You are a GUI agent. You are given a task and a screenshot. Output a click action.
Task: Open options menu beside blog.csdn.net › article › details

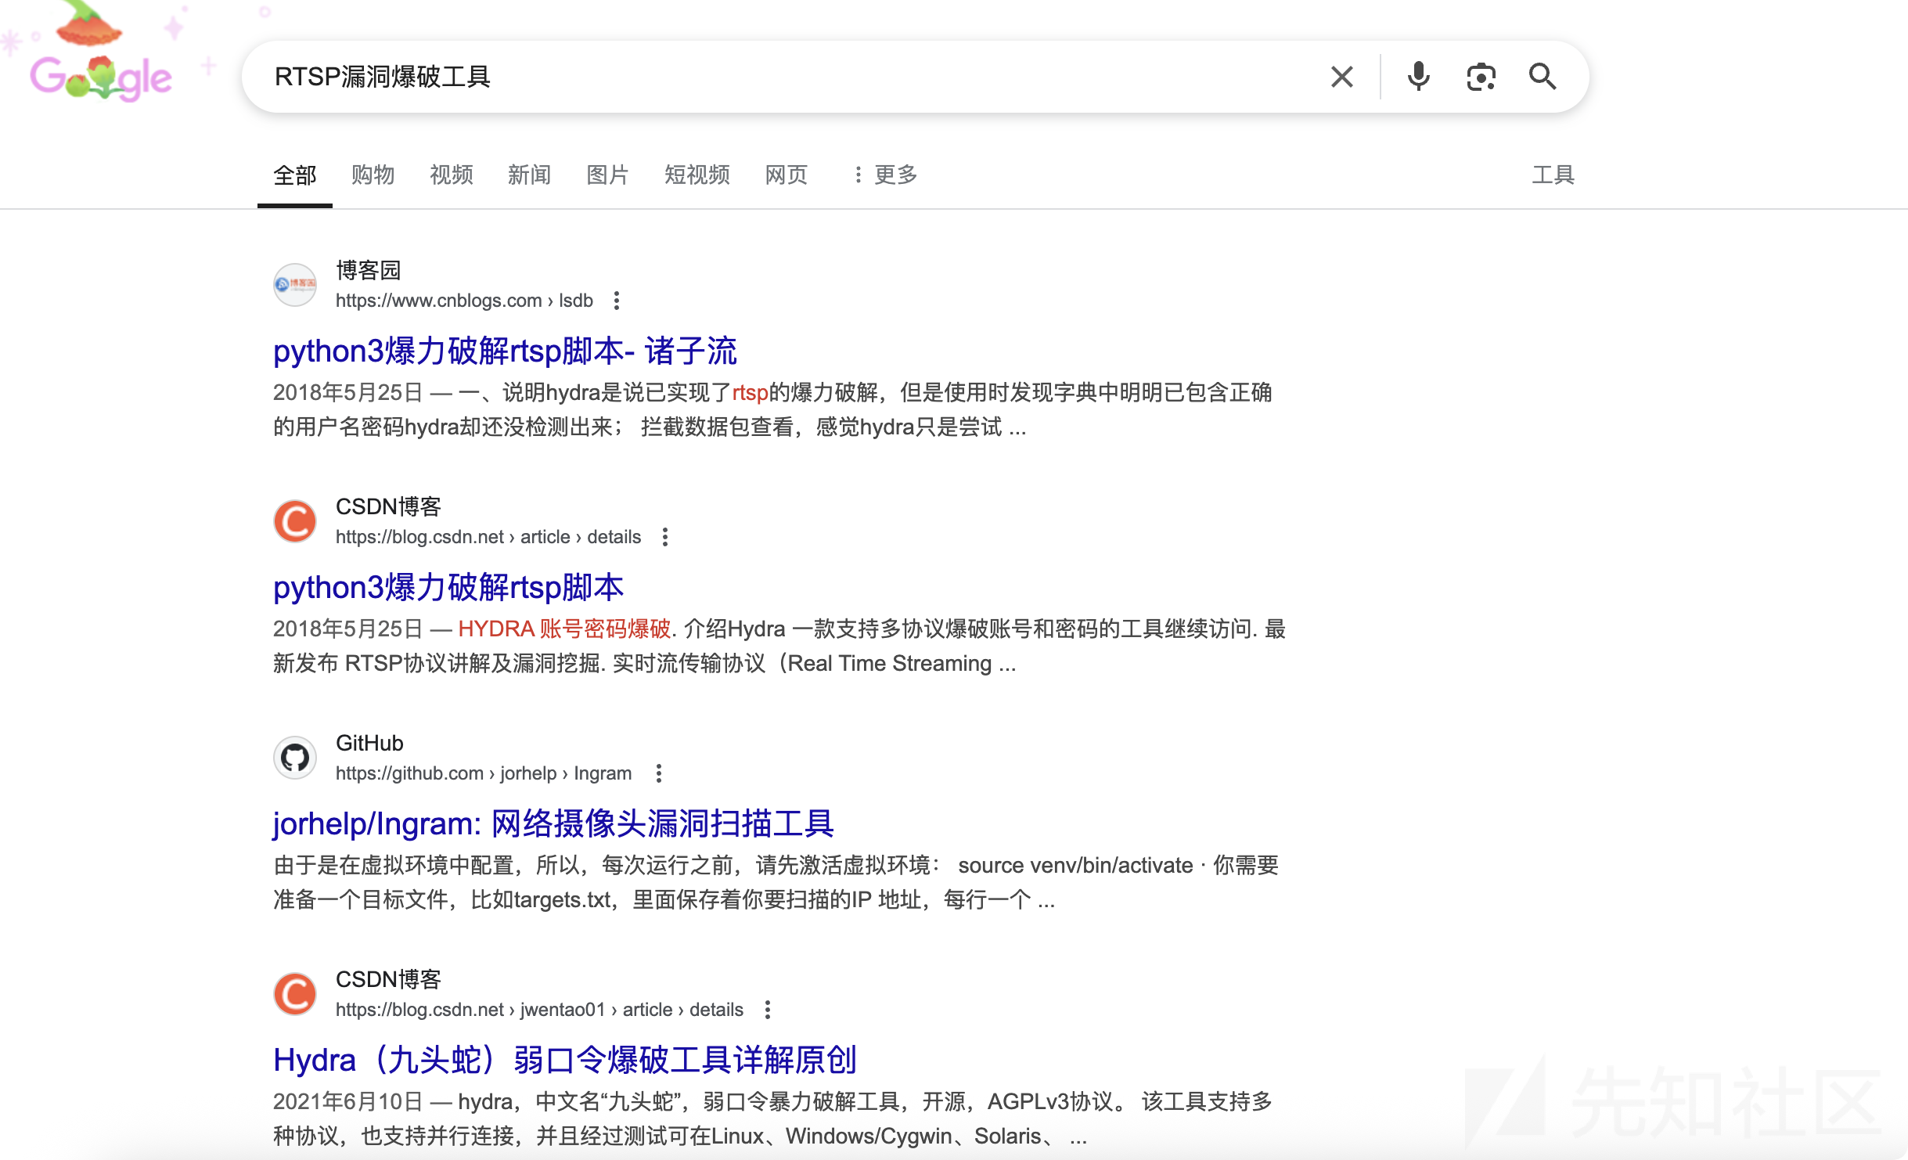(665, 537)
